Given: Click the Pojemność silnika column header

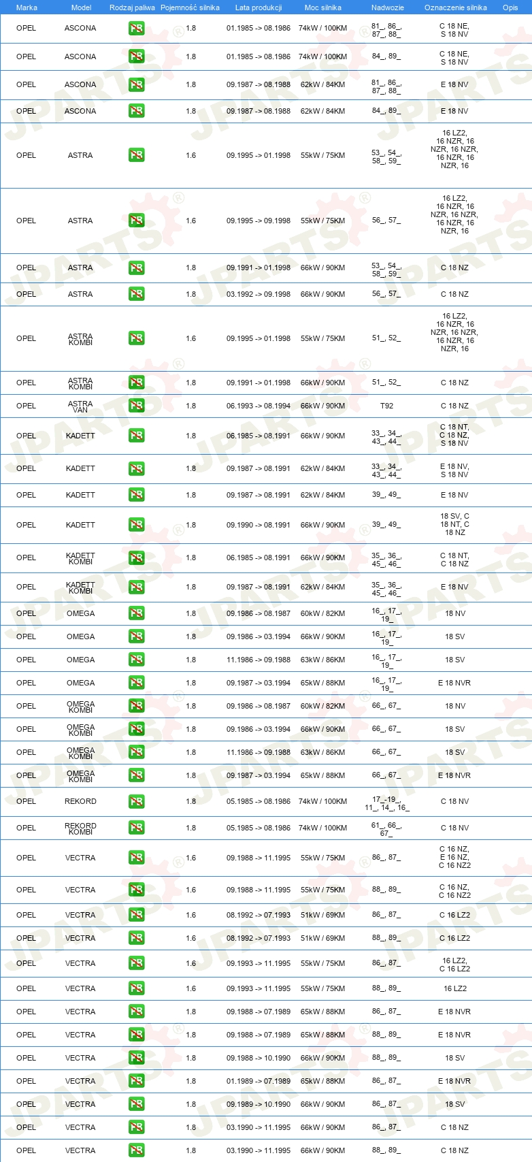Looking at the screenshot, I should pos(190,7).
